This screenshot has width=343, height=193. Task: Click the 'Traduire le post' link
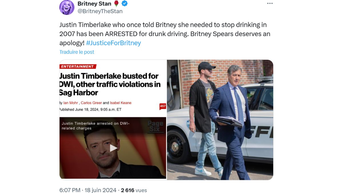pos(77,52)
